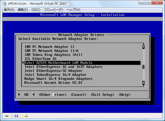
Task: Confirm with the OK button
Action: (26, 95)
